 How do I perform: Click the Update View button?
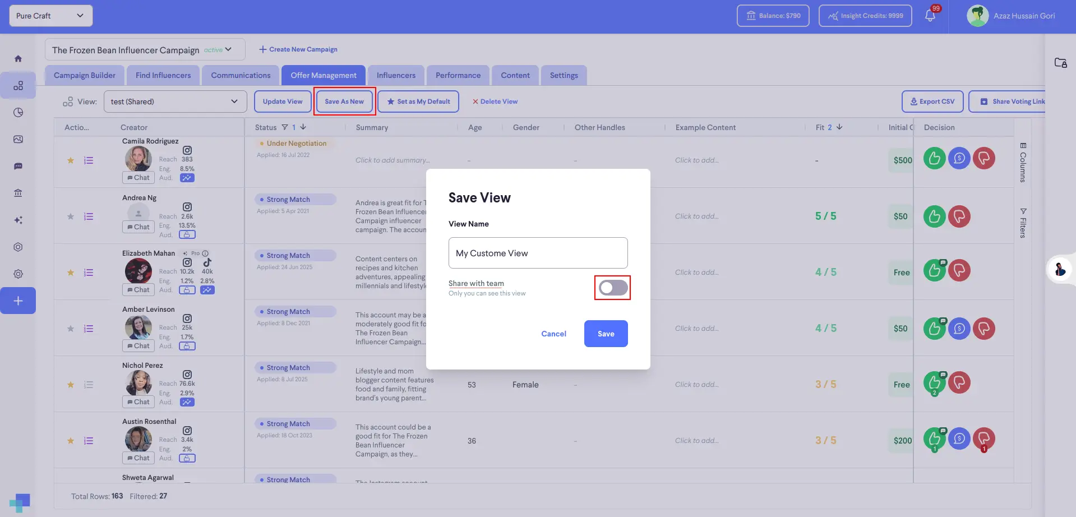(283, 101)
